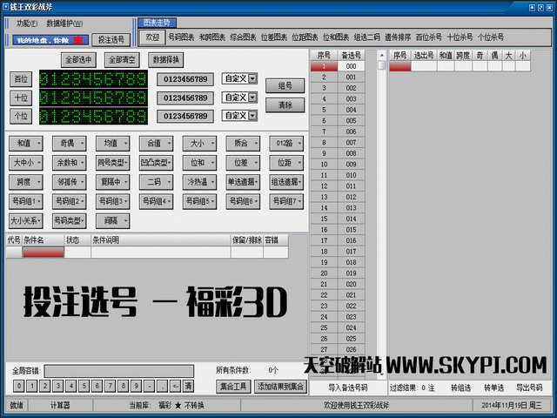The width and height of the screenshot is (557, 418).
Task: Open the 自定义 dropdown for 百位 row
Action: (252, 79)
